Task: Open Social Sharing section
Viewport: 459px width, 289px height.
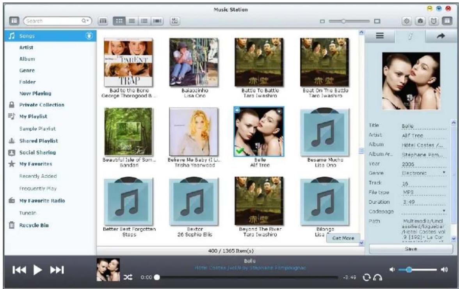Action: (x=37, y=152)
